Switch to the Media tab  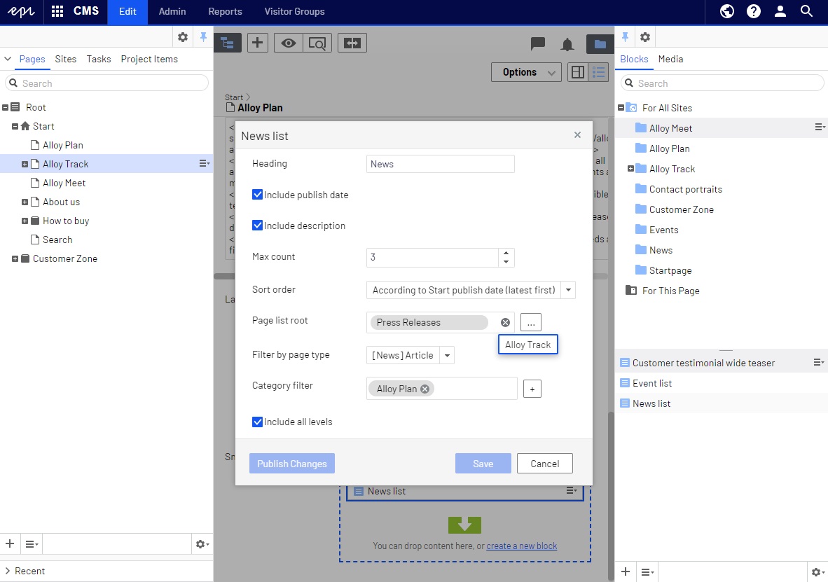point(670,59)
